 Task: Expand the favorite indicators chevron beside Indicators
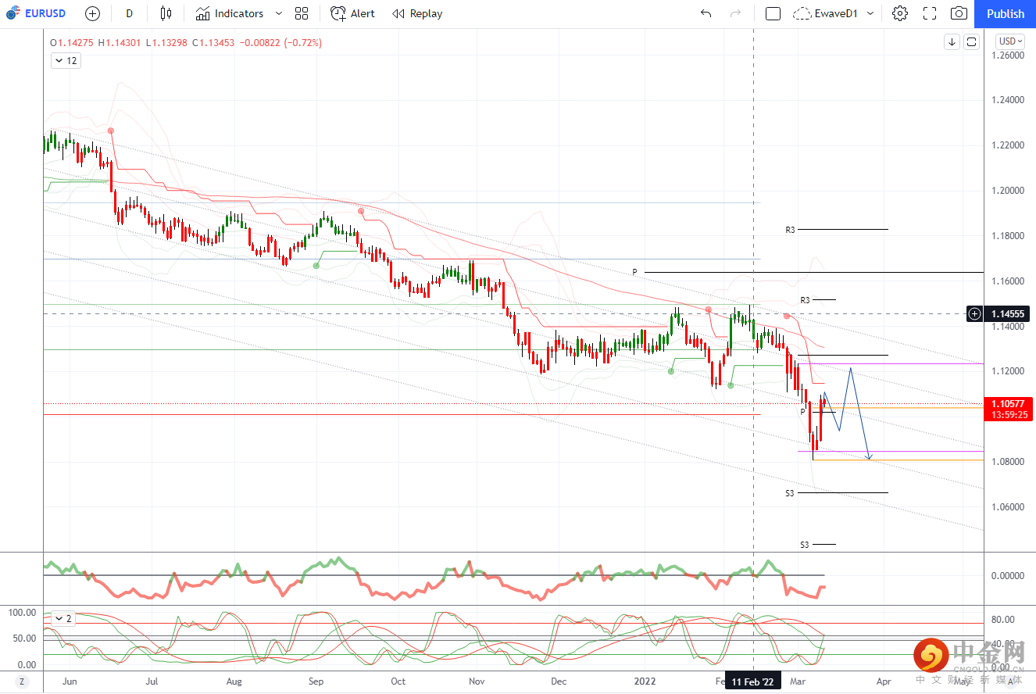[x=280, y=13]
